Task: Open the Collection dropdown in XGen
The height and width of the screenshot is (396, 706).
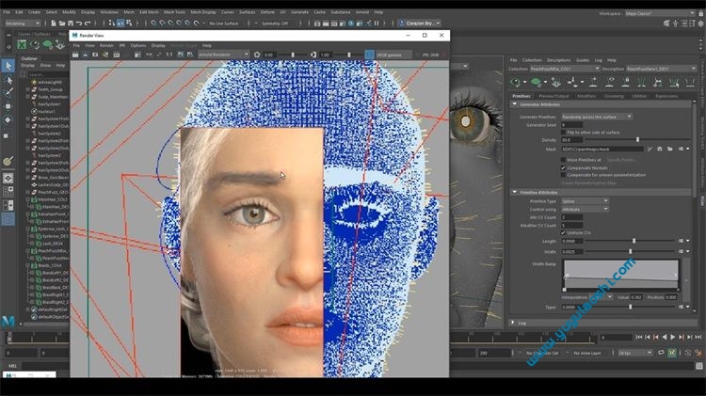Action: (x=565, y=69)
